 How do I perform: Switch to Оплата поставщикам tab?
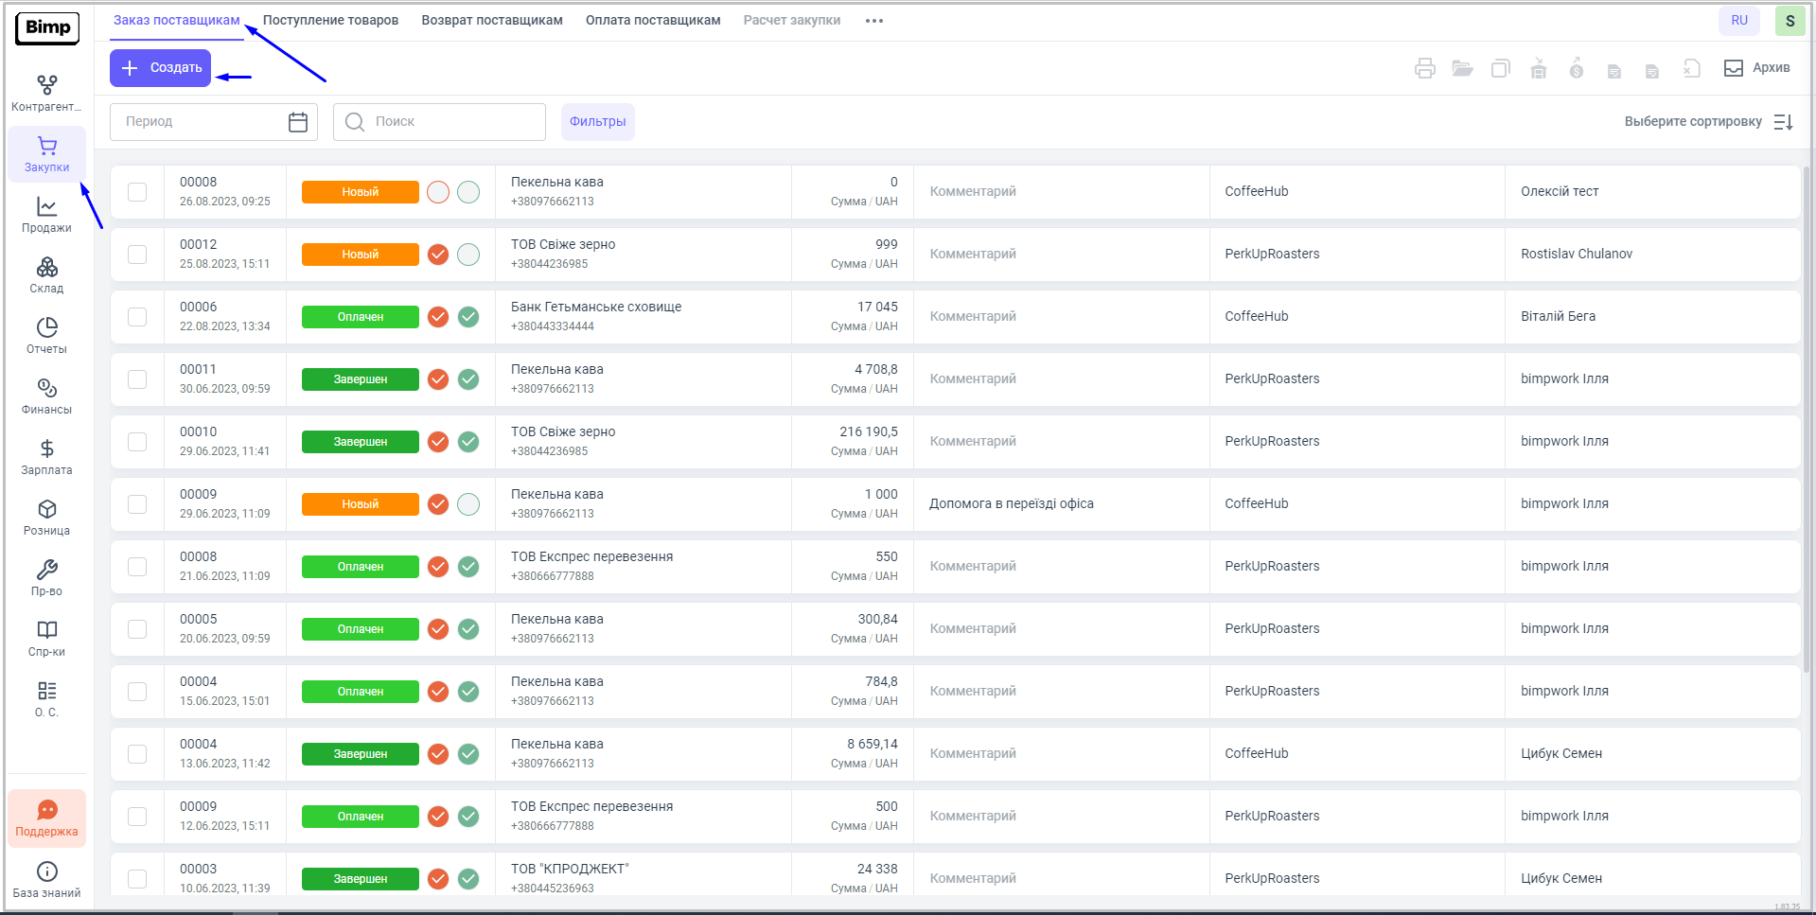tap(652, 20)
